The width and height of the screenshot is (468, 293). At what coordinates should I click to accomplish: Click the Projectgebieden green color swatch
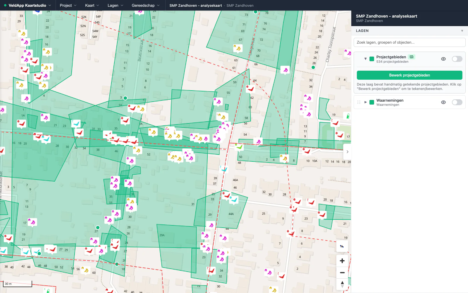[x=372, y=59]
